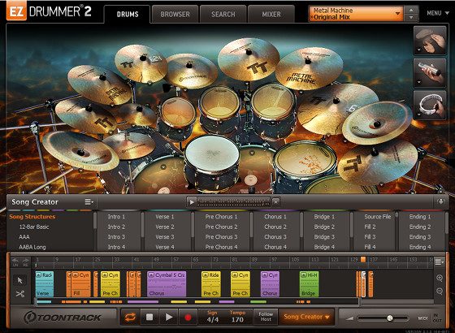Zoom out on the song timeline

(x=440, y=291)
